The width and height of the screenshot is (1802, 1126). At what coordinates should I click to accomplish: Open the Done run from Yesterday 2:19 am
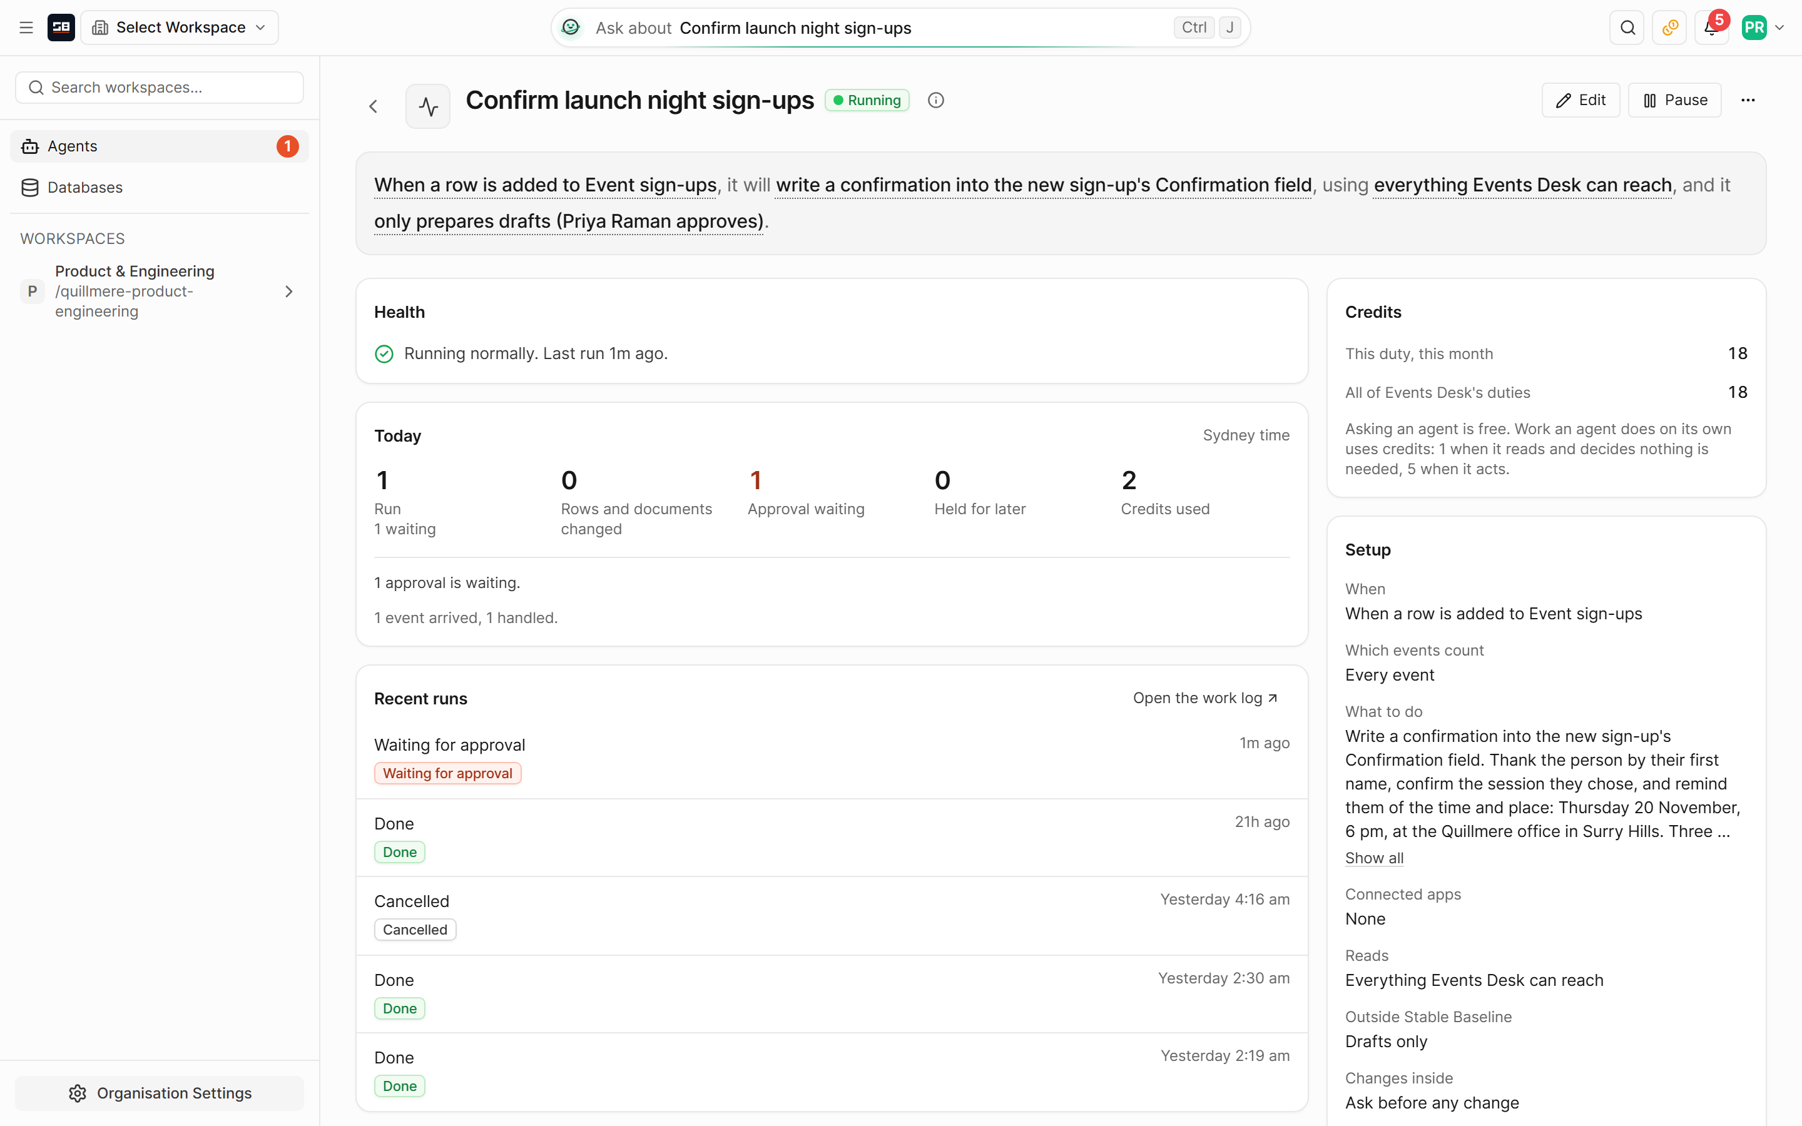832,1071
